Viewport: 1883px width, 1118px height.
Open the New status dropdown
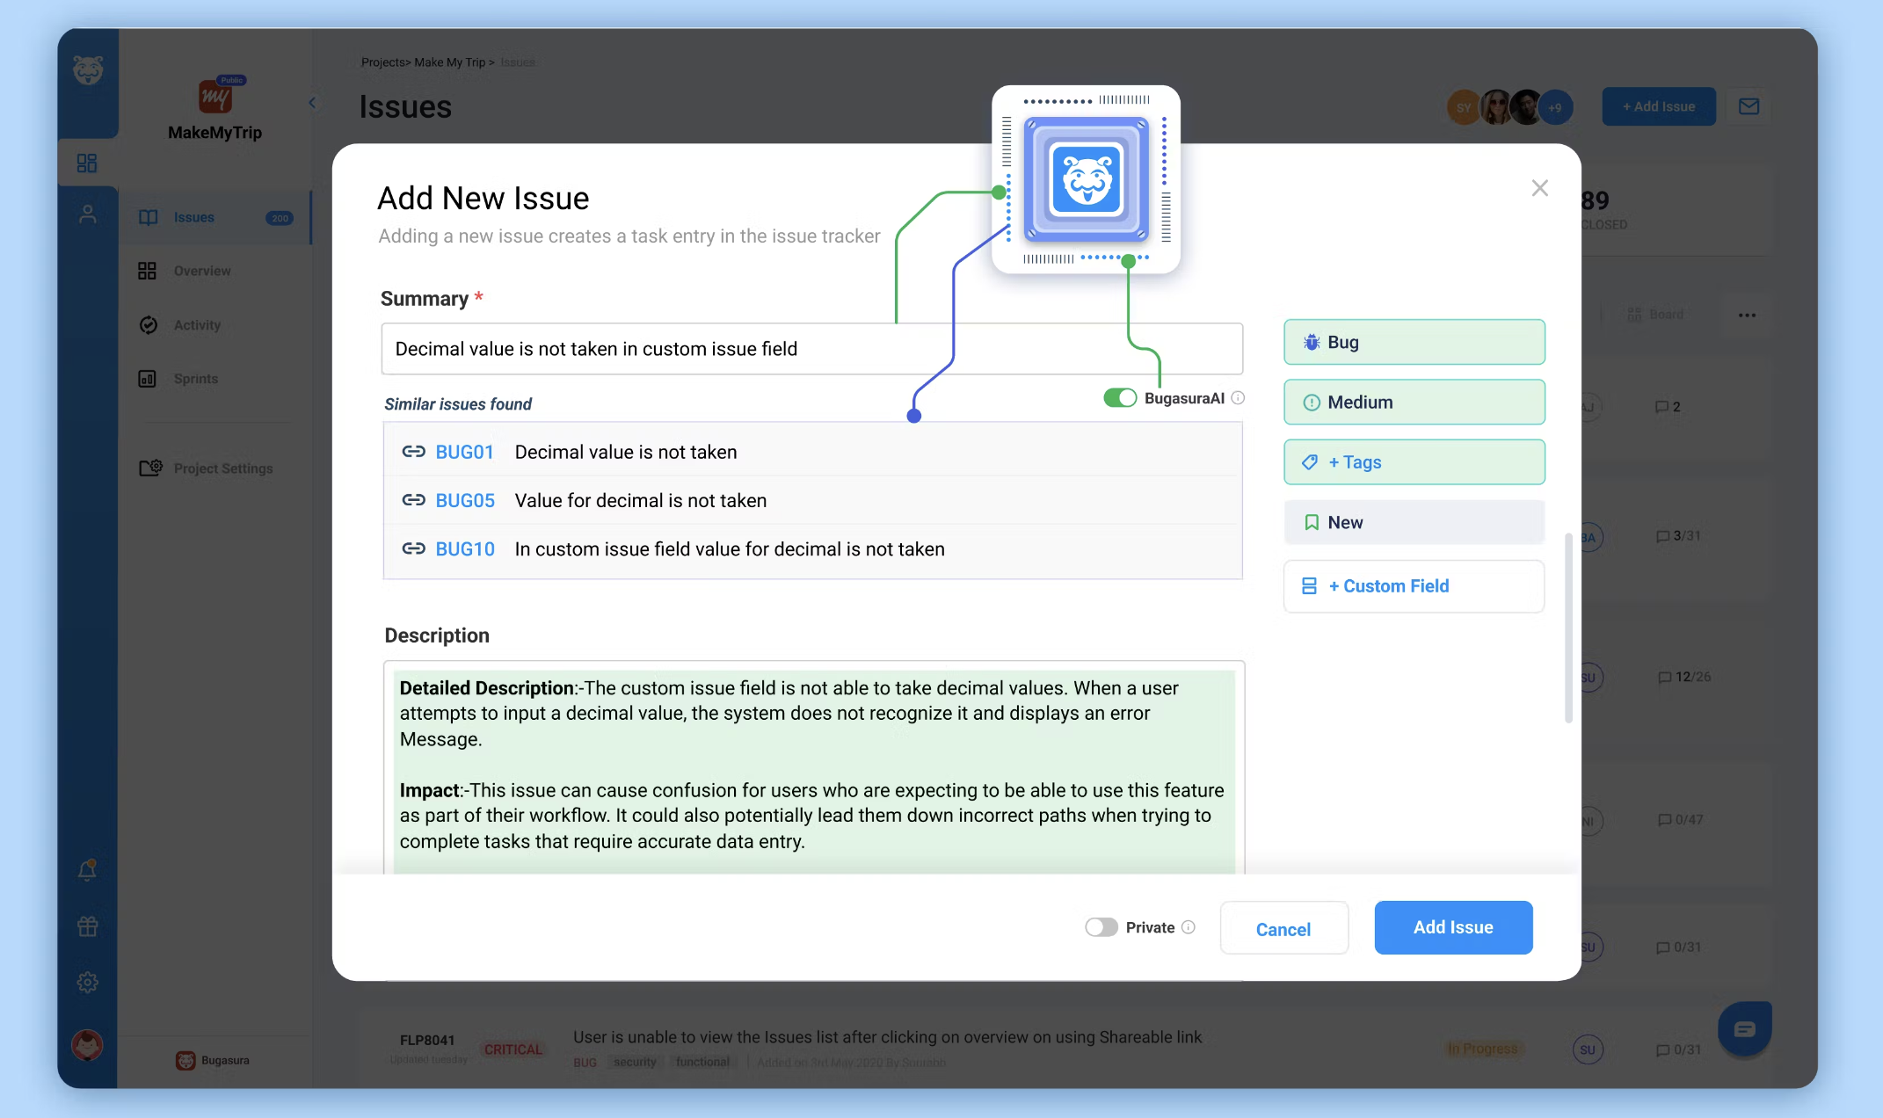(1414, 523)
